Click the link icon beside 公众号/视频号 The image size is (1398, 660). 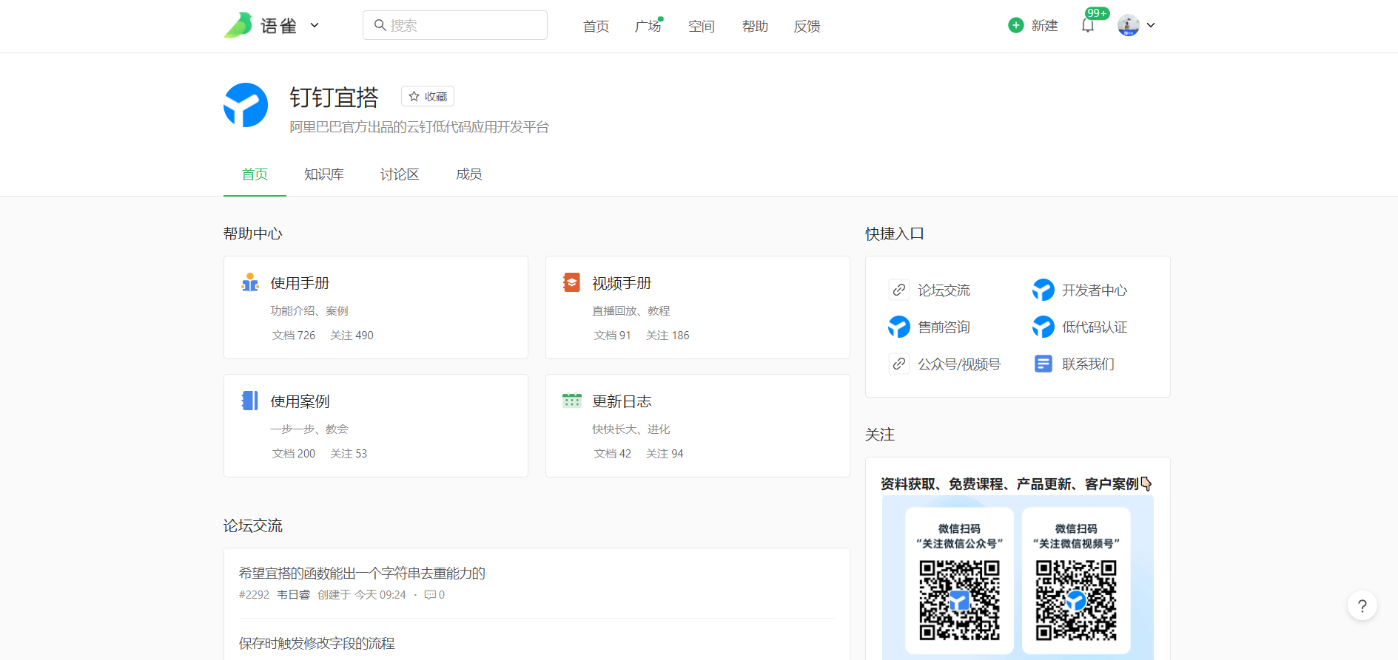pos(898,364)
